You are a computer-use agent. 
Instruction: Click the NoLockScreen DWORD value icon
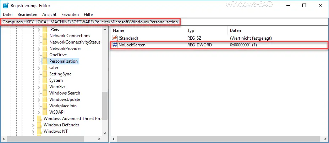pyautogui.click(x=115, y=45)
